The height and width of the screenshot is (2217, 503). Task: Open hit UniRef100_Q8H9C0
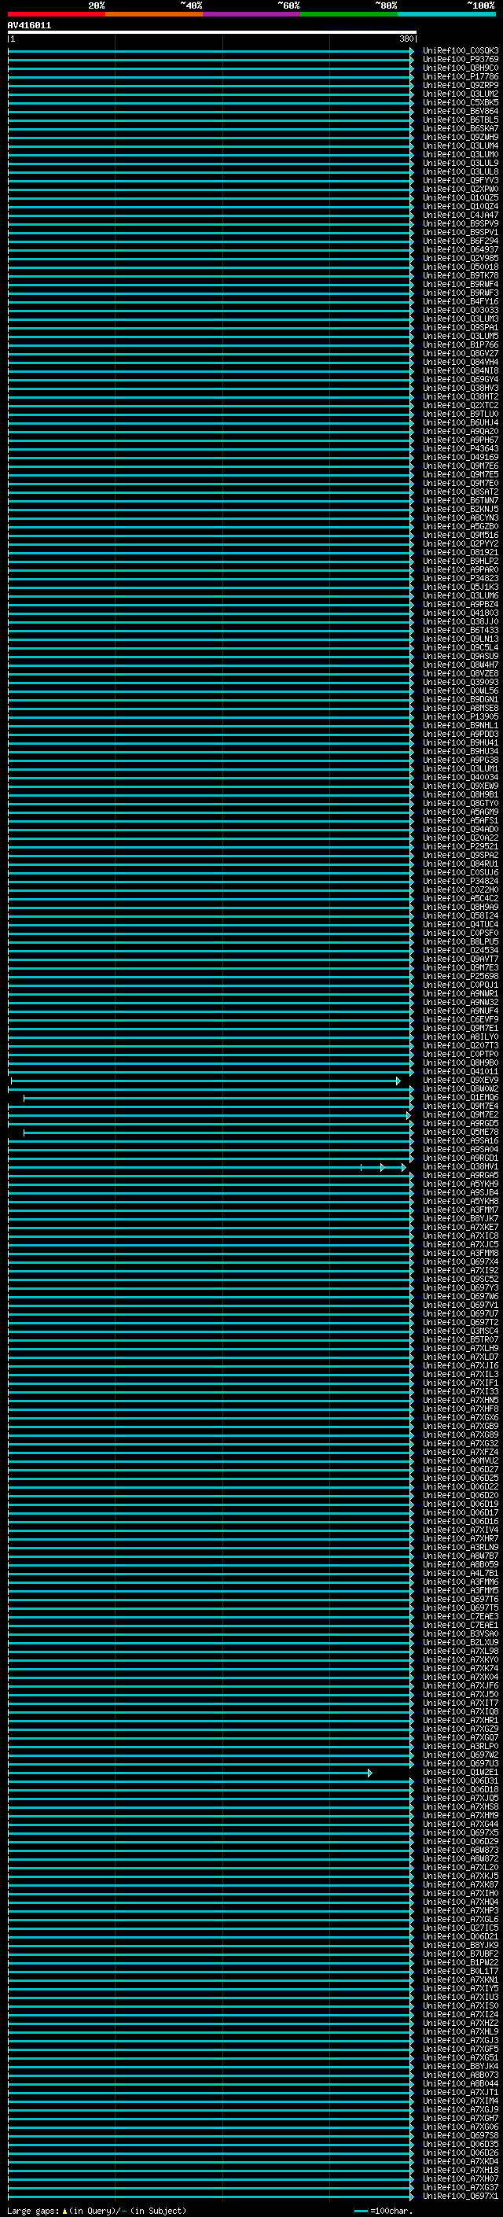coord(460,68)
